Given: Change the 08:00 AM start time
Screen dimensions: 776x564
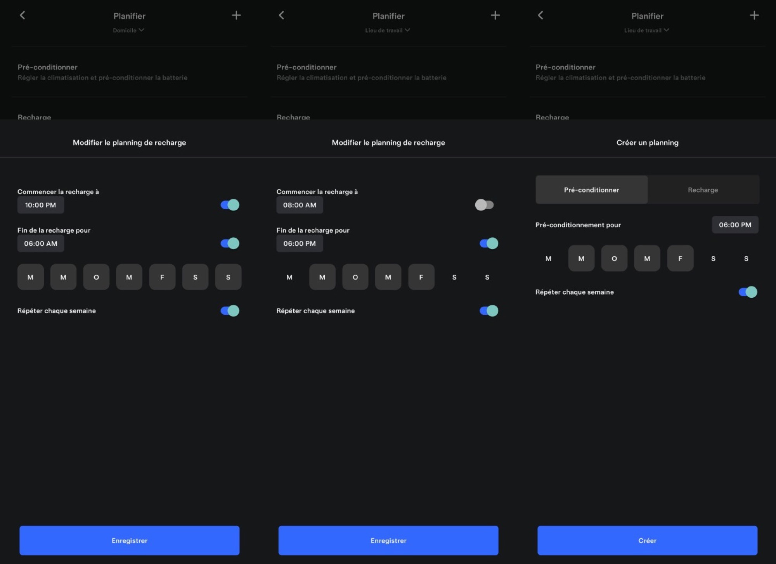Looking at the screenshot, I should tap(300, 205).
